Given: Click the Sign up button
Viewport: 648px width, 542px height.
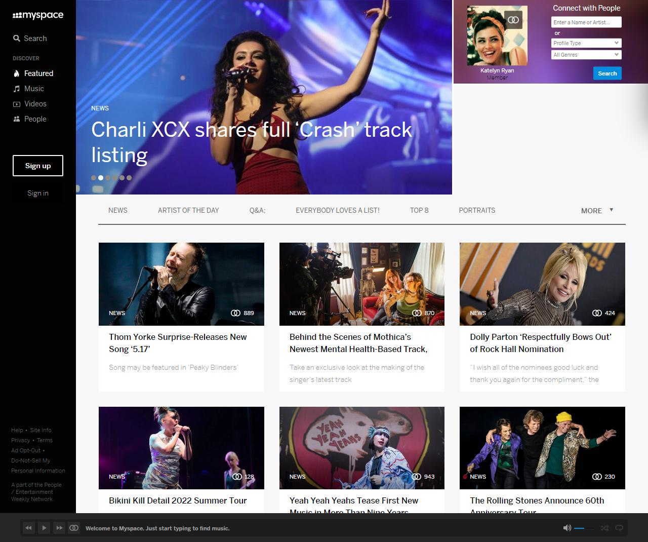Looking at the screenshot, I should (x=38, y=166).
